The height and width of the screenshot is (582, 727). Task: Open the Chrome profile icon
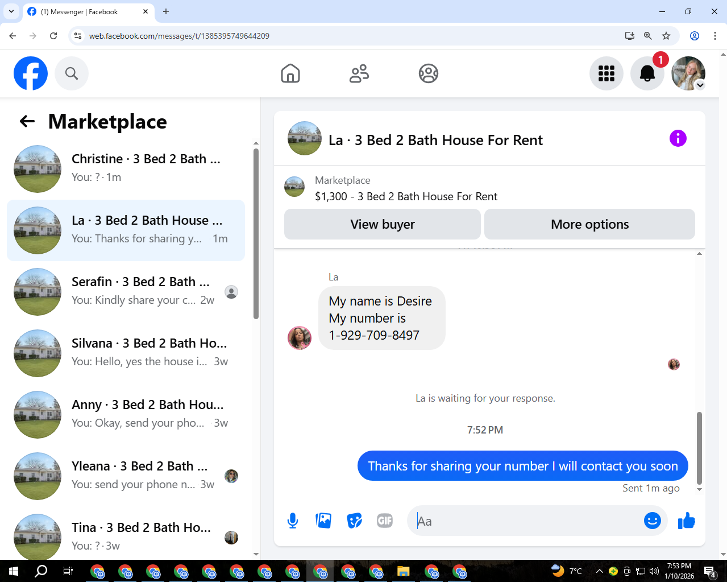(695, 36)
